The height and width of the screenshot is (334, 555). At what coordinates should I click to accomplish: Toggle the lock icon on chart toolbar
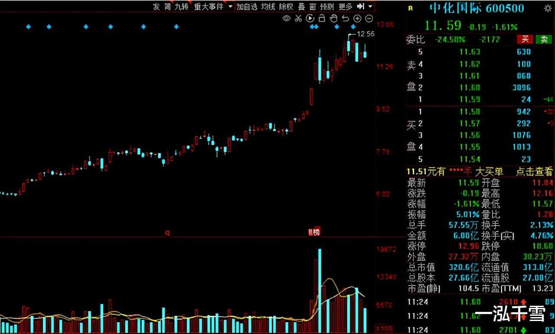[322, 18]
